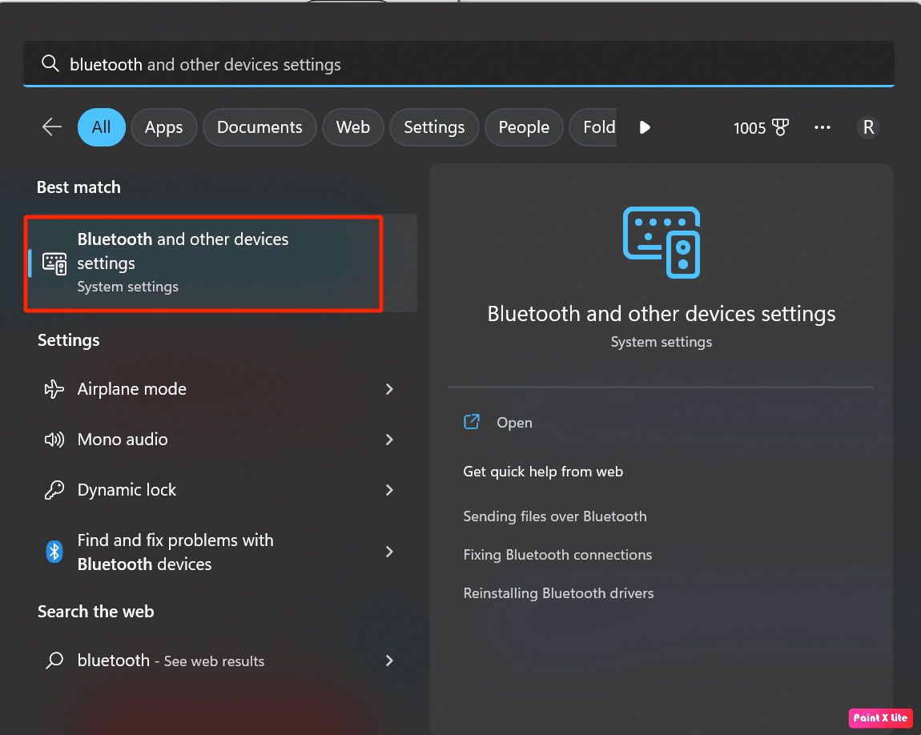Click the Airplane mode plane icon
This screenshot has width=921, height=735.
pyautogui.click(x=54, y=388)
